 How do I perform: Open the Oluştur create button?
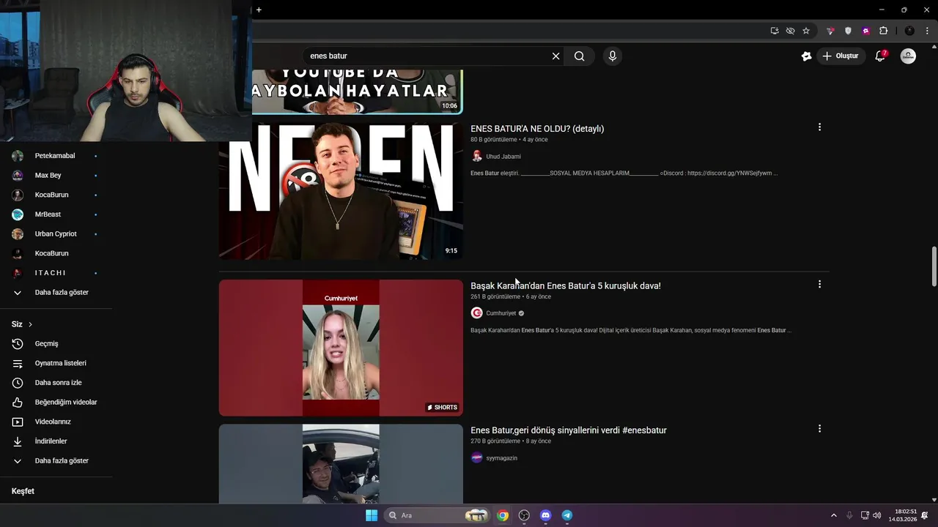[x=842, y=56]
